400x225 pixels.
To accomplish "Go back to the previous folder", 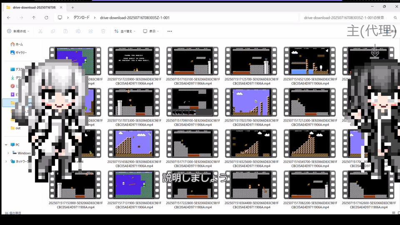I will click(9, 17).
